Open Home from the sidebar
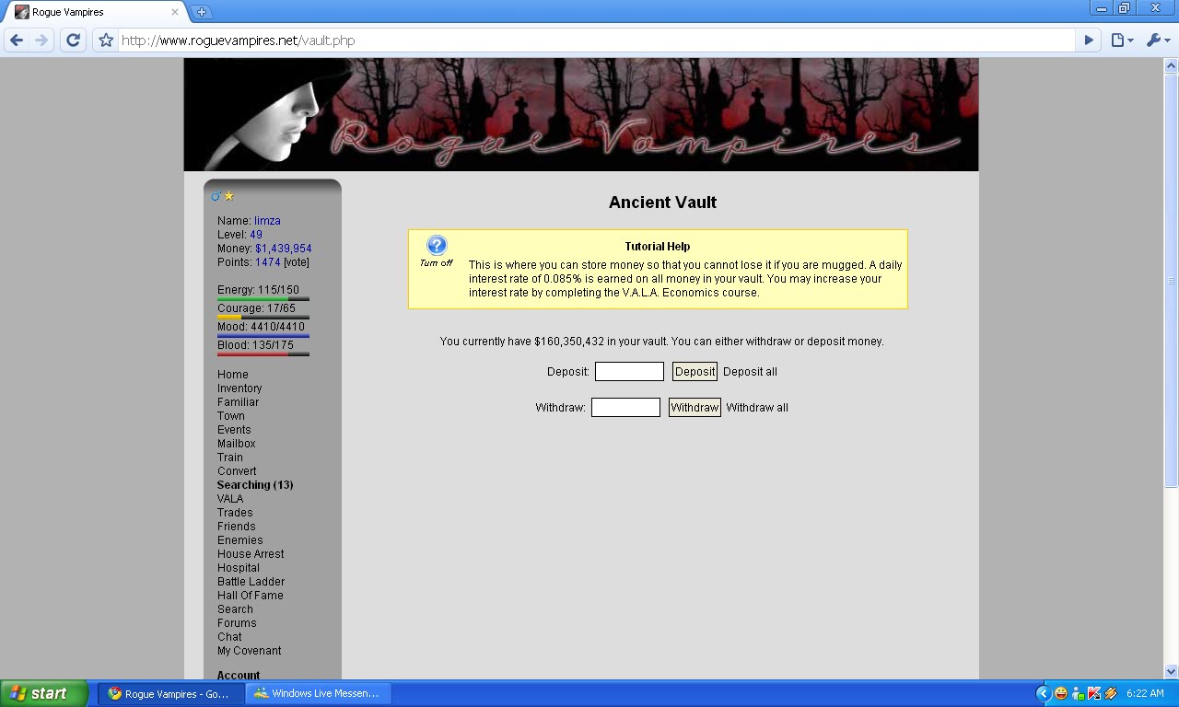This screenshot has width=1179, height=707. [233, 375]
